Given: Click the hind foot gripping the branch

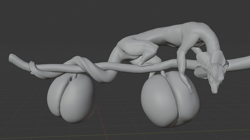Looking at the screenshot, I should coord(145,64).
